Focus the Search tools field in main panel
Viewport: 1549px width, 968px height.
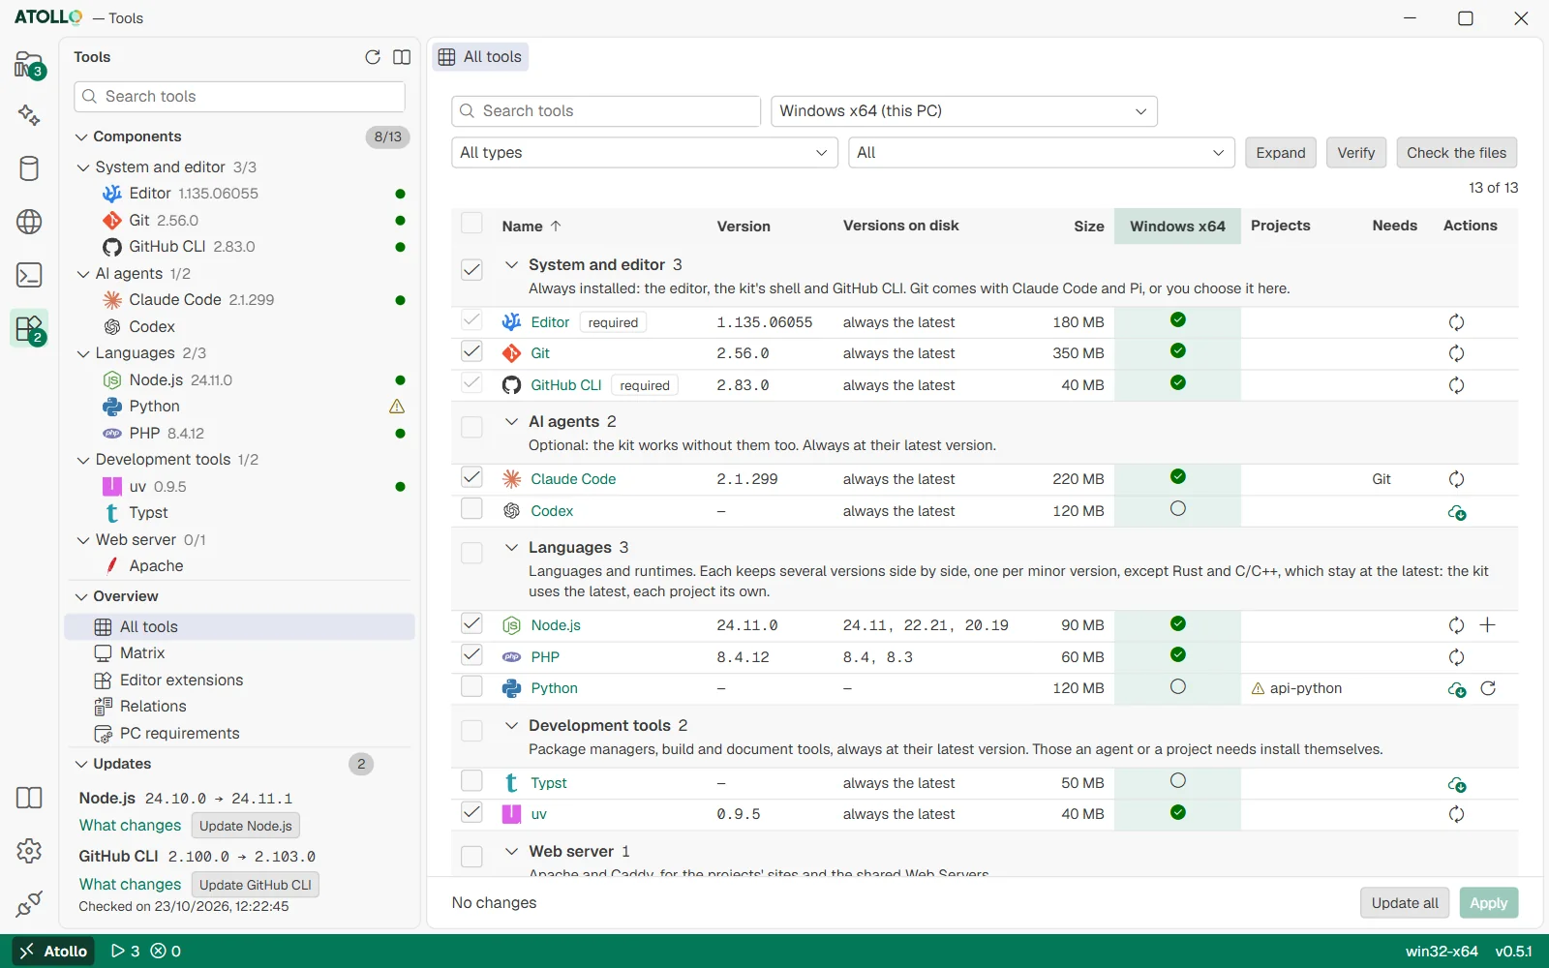(x=606, y=111)
